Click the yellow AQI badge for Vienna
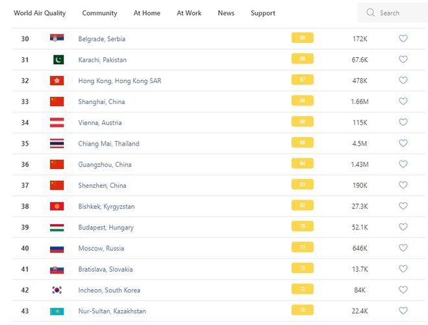The height and width of the screenshot is (325, 428). pos(302,122)
